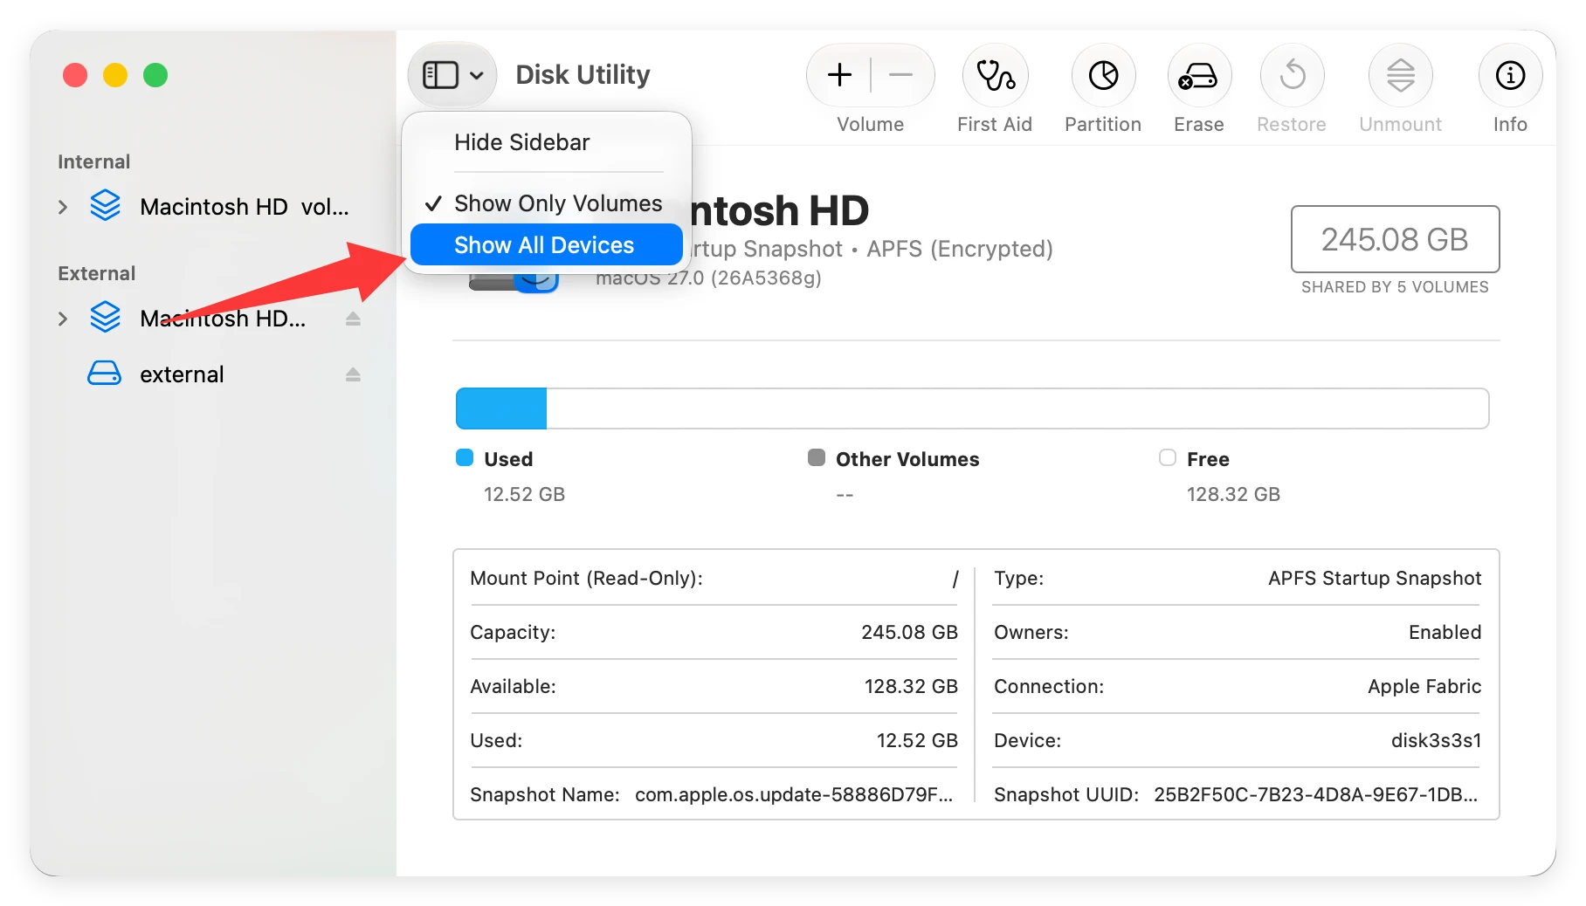This screenshot has height=906, width=1586.
Task: Expand the internal Macintosh HD volumes group
Action: 63,207
